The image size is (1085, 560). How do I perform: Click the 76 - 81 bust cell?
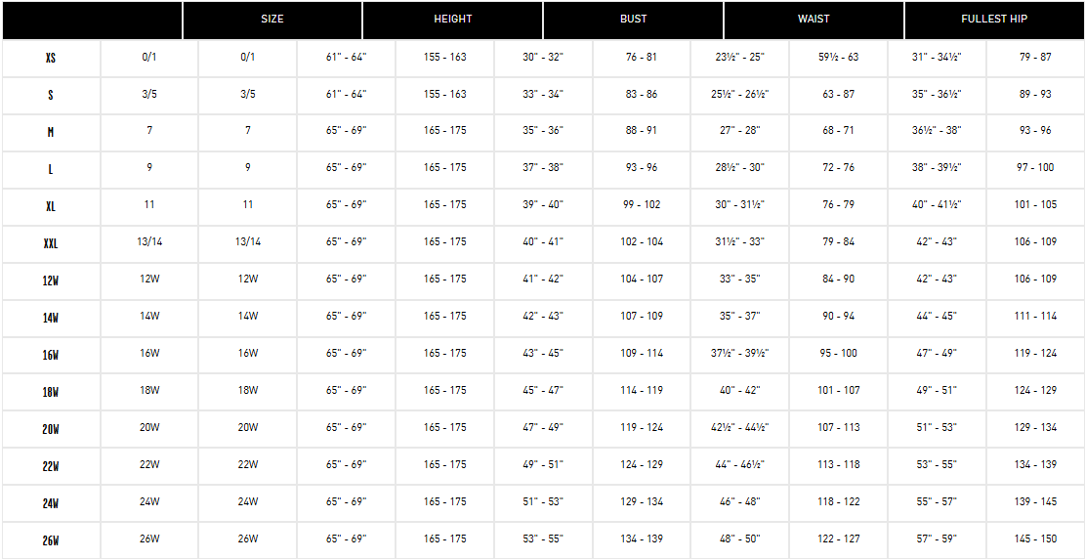coord(641,58)
